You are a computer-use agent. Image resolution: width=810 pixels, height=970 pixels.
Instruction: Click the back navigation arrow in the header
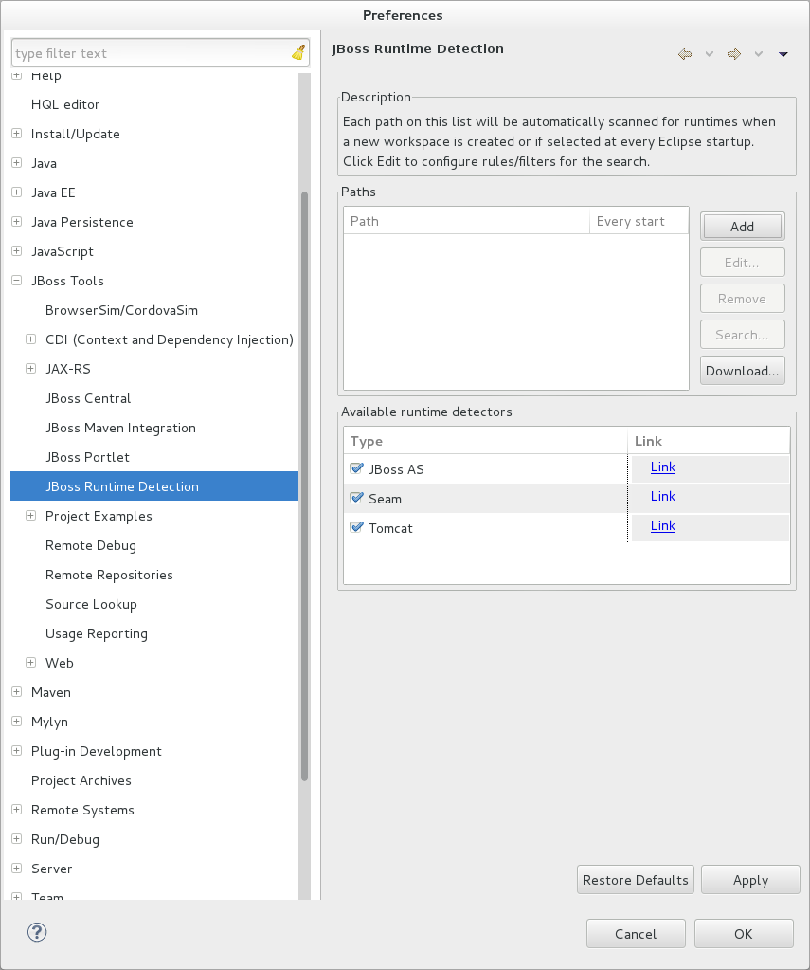pyautogui.click(x=685, y=54)
